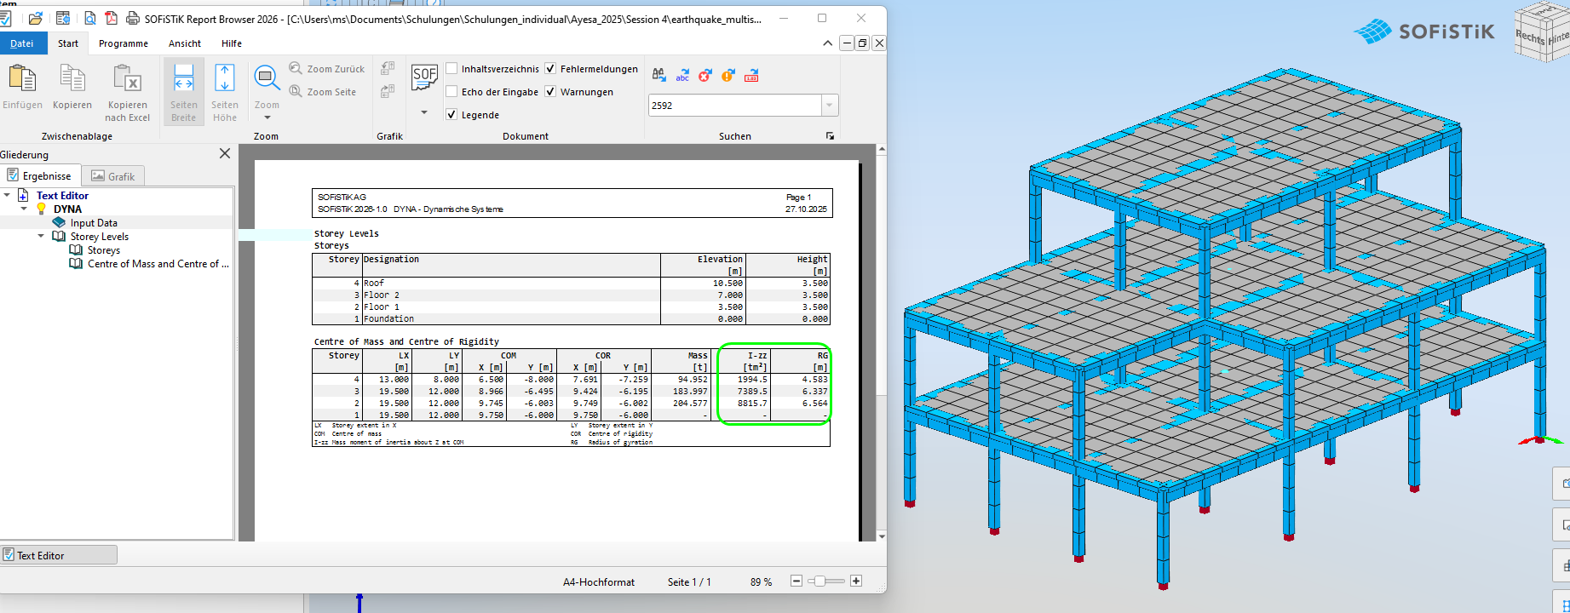
Task: Click the zoom slider in status bar
Action: [x=819, y=581]
